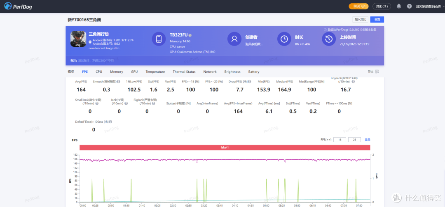The width and height of the screenshot is (445, 207).
Task: Click the orange 购买 button
Action: click(359, 6)
